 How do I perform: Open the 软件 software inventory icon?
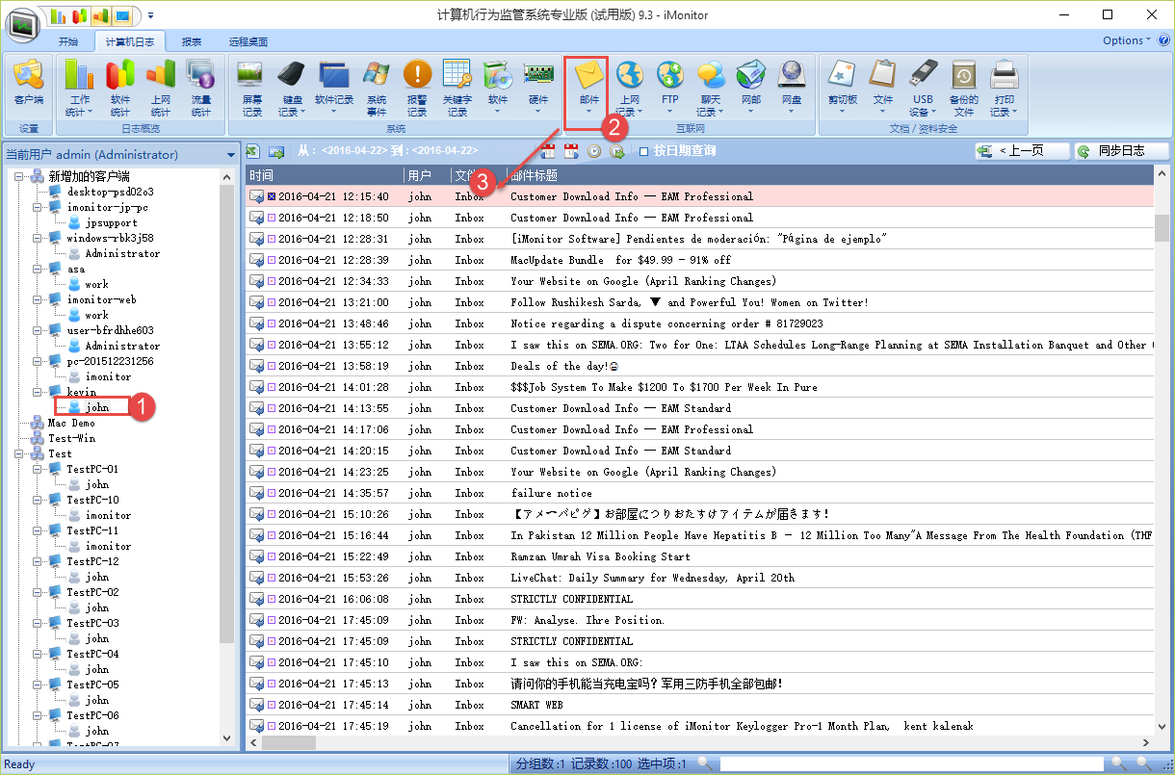pyautogui.click(x=498, y=88)
